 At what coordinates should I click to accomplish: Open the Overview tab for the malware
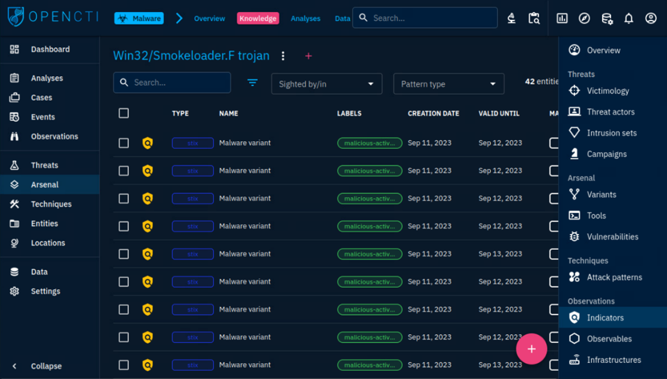coord(209,19)
